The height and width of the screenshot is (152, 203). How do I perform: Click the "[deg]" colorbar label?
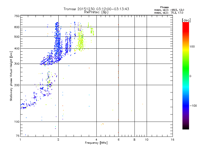pos(186,20)
